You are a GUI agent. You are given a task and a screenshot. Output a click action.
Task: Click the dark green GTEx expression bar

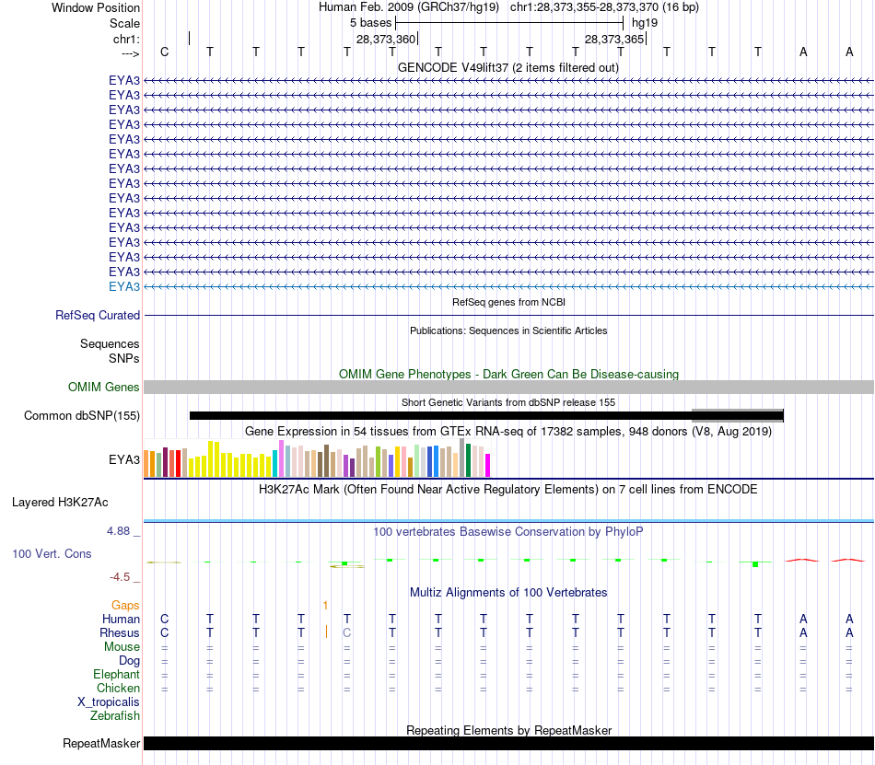click(468, 460)
